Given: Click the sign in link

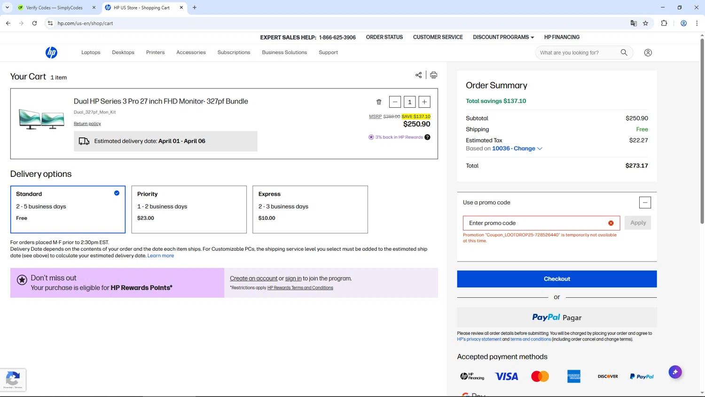Looking at the screenshot, I should pyautogui.click(x=293, y=278).
